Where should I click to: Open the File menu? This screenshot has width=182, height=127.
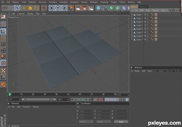click(x=3, y=2)
